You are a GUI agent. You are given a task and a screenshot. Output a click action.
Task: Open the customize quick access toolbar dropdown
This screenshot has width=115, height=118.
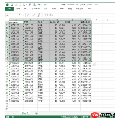[x=50, y=5]
